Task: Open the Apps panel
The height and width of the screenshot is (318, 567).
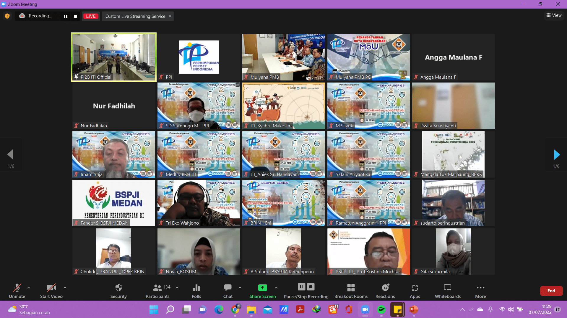Action: pyautogui.click(x=415, y=291)
